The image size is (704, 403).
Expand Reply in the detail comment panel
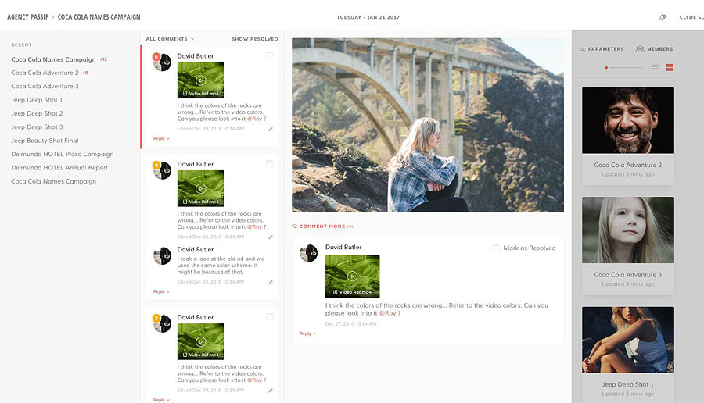[308, 333]
